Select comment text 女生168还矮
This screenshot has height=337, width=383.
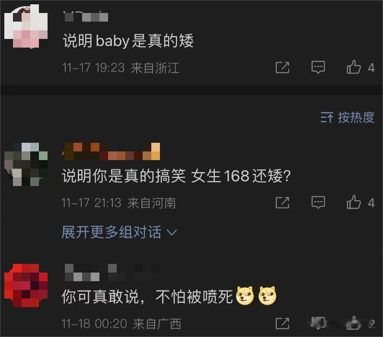point(241,176)
